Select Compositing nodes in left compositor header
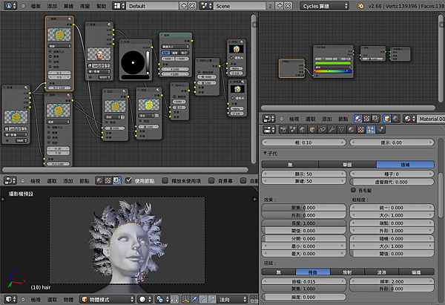Viewport: 445px width, 305px height. pos(116,180)
